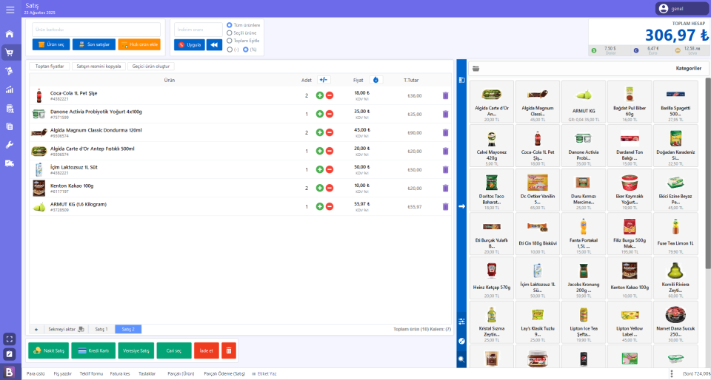The image size is (711, 380).
Task: Click the product grid vertical scrollbar
Action: 707,185
